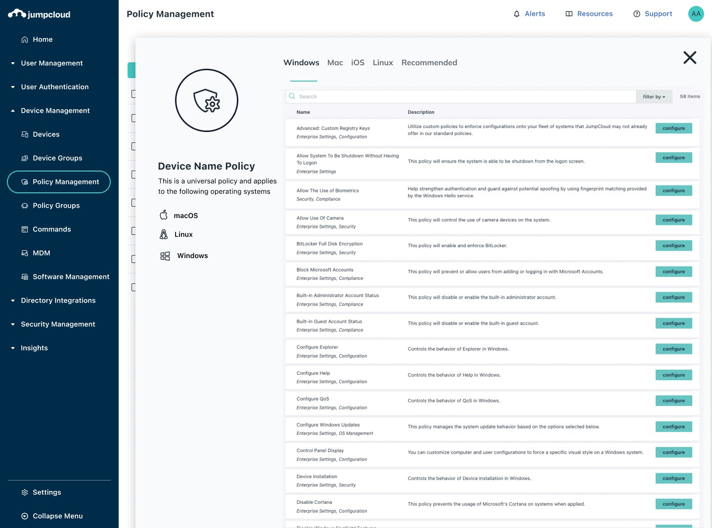
Task: Open Policy Groups via its icon
Action: pyautogui.click(x=25, y=206)
